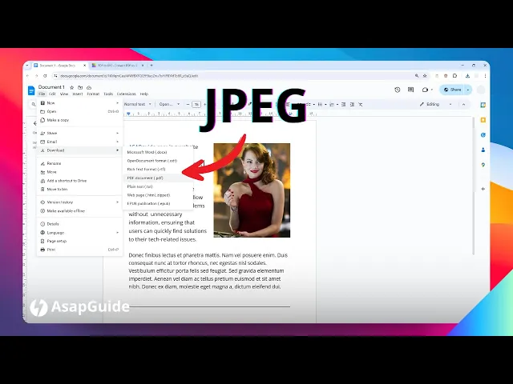Image resolution: width=513 pixels, height=384 pixels.
Task: Open Google Maps in the side panel
Action: pyautogui.click(x=483, y=165)
